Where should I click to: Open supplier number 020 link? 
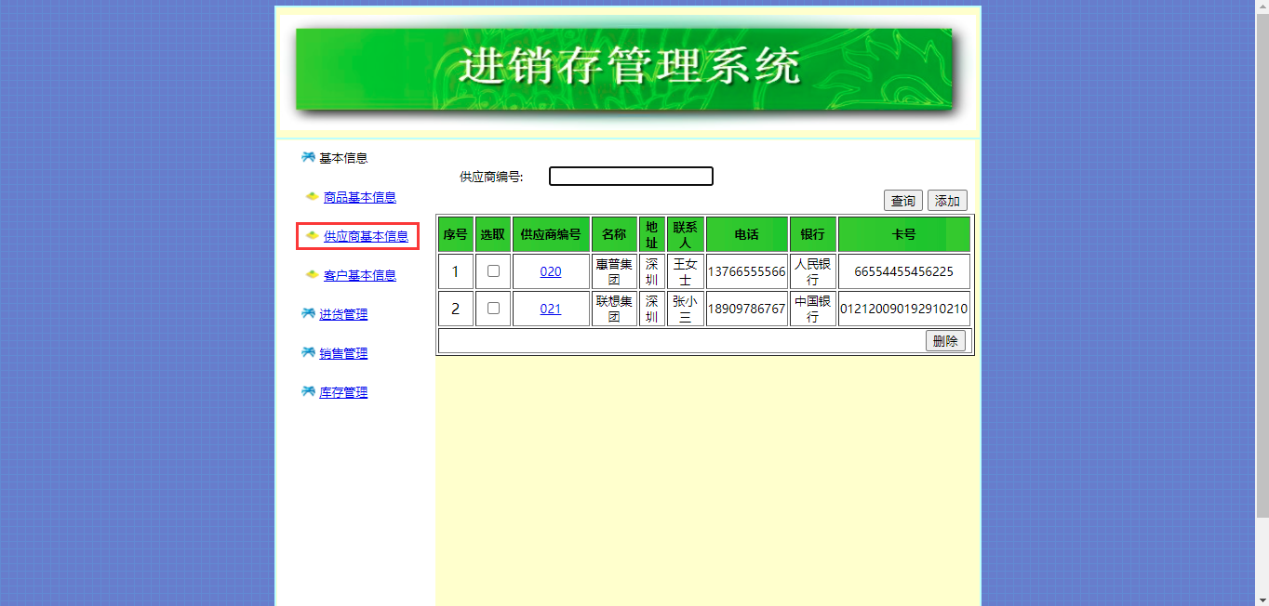click(551, 271)
